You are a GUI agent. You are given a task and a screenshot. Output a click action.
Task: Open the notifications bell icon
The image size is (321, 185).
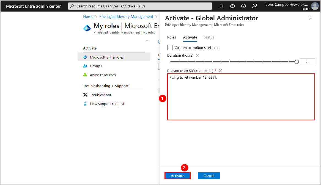click(x=221, y=6)
